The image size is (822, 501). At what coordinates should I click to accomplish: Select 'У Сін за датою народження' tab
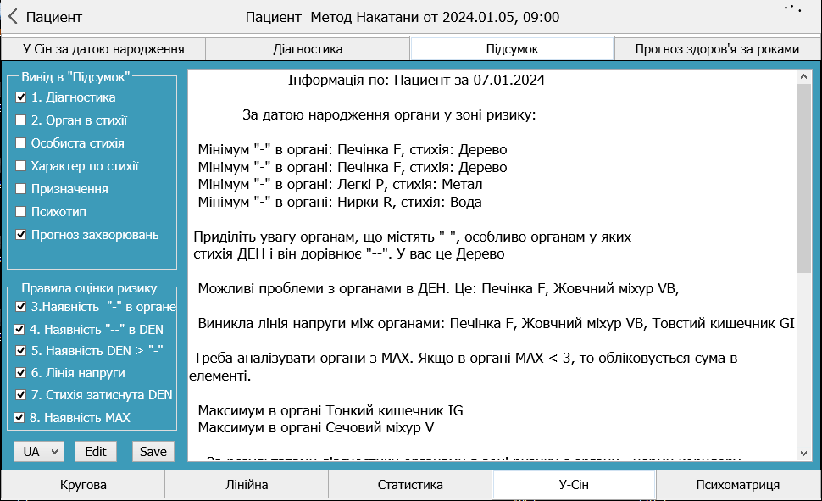coord(103,49)
